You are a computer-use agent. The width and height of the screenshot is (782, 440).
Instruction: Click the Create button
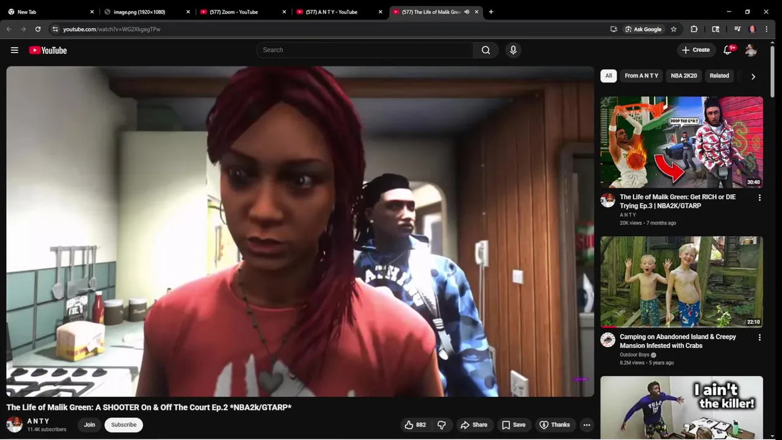point(696,50)
